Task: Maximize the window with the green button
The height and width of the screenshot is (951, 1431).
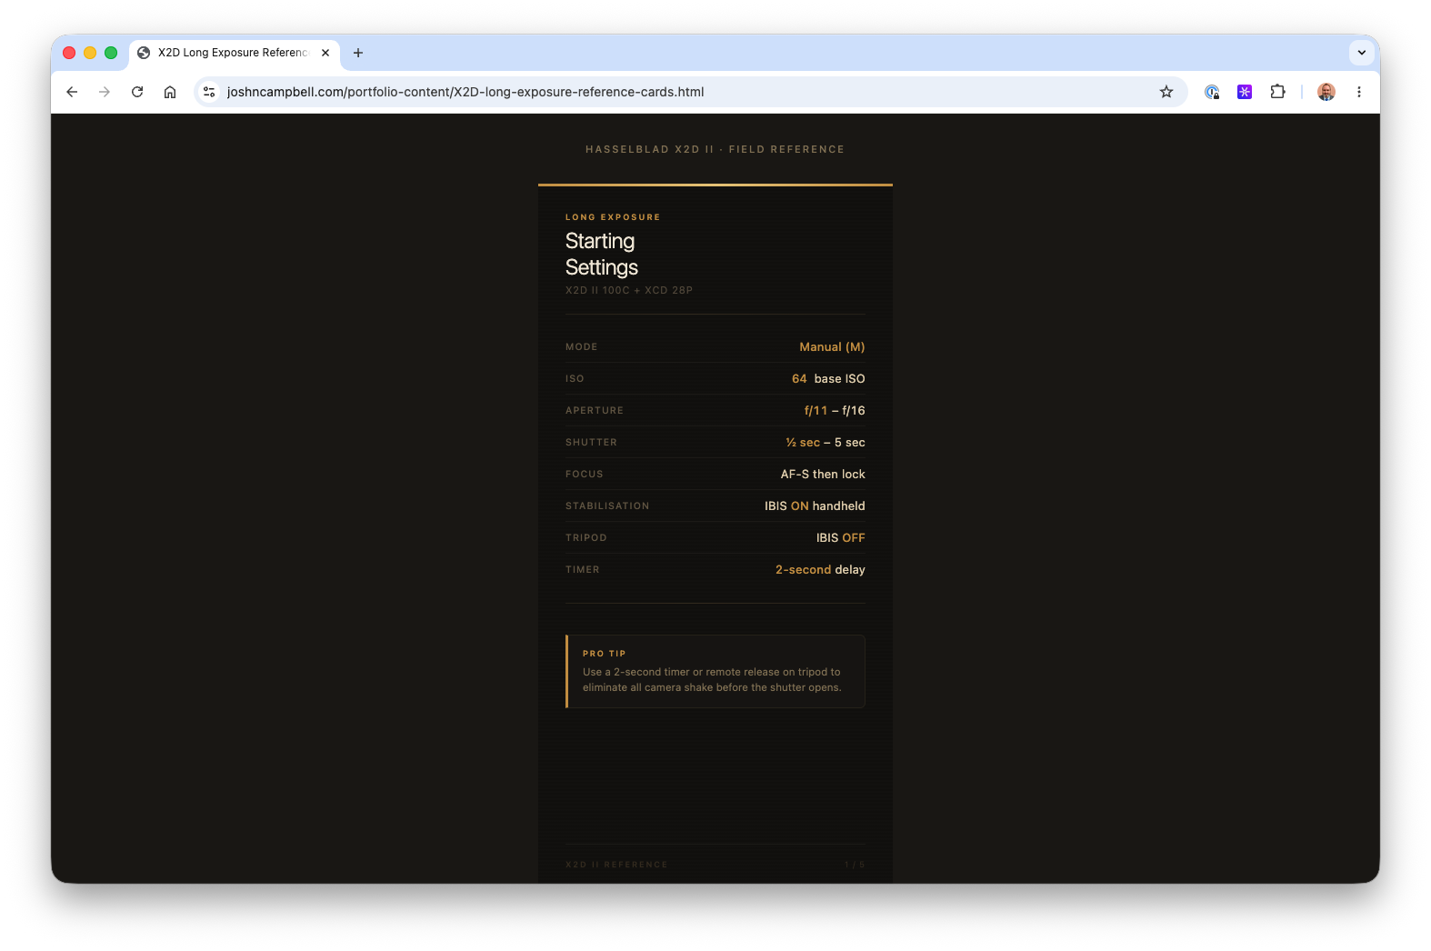Action: [x=111, y=53]
